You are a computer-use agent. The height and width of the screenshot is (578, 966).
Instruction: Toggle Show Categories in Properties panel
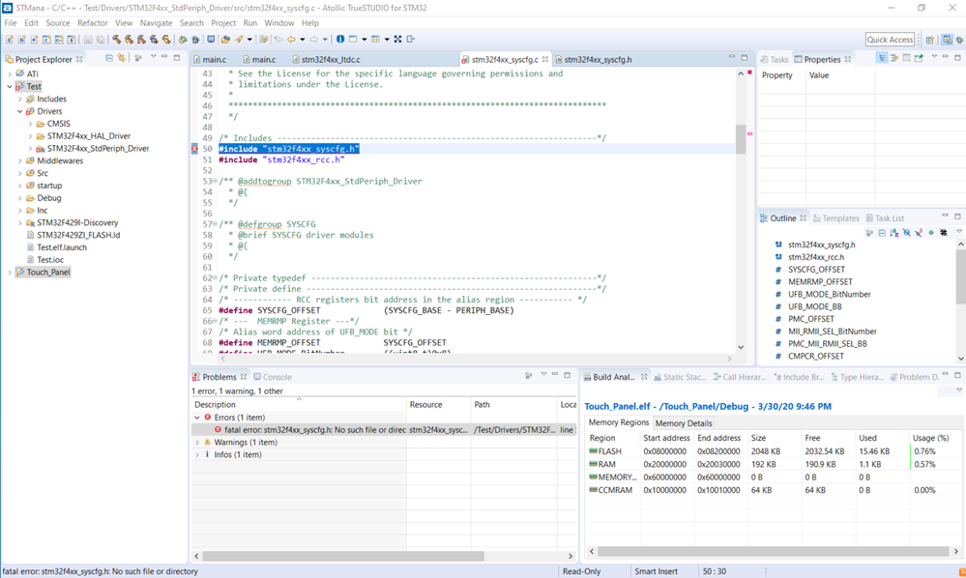point(882,58)
